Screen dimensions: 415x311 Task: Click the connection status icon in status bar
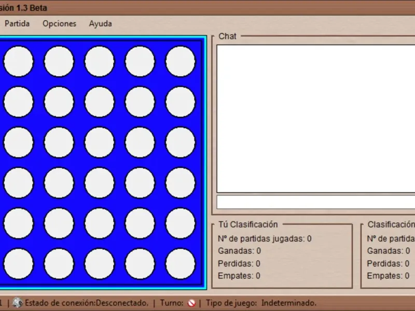point(18,303)
